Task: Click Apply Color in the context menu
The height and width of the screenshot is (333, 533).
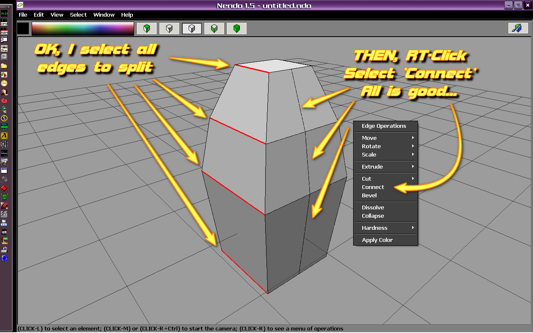Action: 377,240
